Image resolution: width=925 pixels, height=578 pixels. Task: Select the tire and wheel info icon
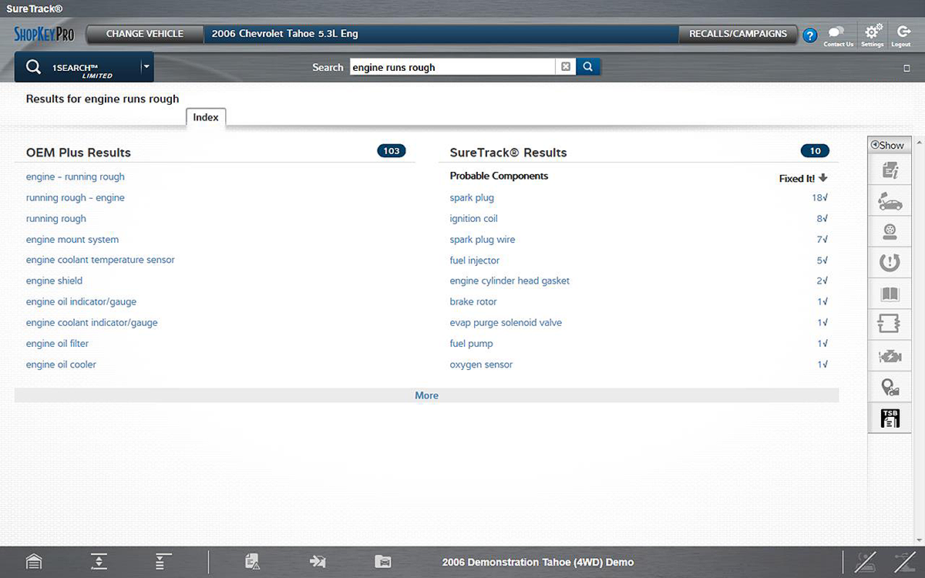890,232
